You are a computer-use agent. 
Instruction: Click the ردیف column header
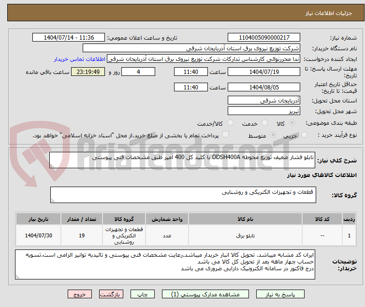(349, 219)
